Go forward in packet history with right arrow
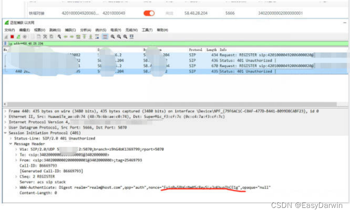 click(x=72, y=37)
